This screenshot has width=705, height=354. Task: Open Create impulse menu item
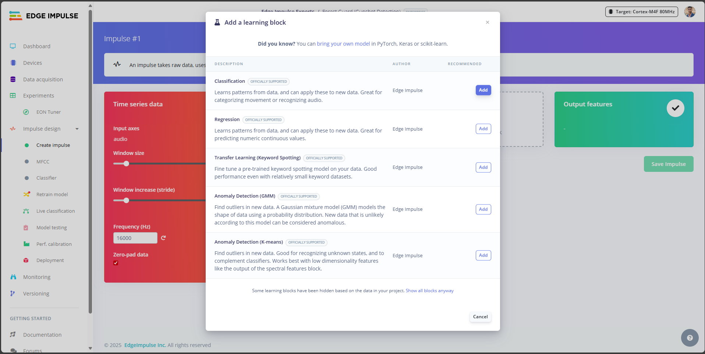point(53,145)
